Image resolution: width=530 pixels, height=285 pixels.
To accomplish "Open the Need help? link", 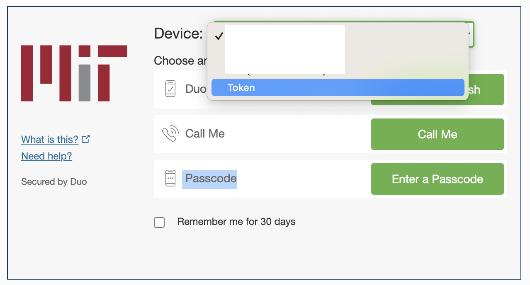I will pyautogui.click(x=46, y=156).
